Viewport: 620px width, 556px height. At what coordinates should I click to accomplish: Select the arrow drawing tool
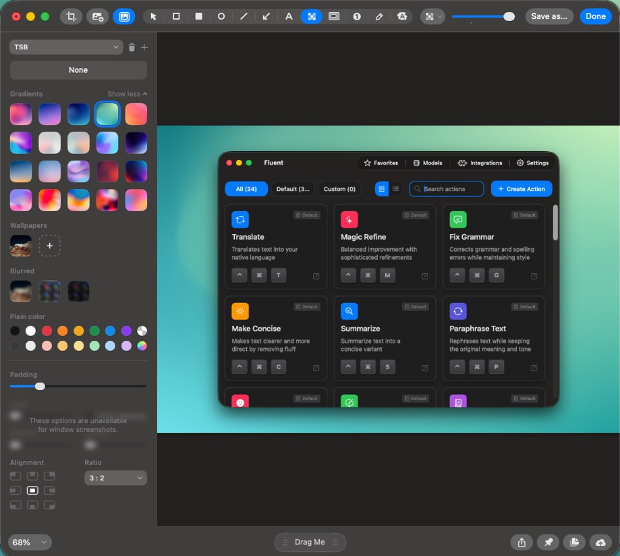266,16
